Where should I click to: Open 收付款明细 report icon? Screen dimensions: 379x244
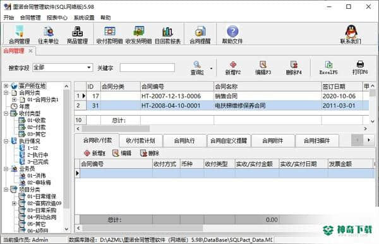click(109, 35)
